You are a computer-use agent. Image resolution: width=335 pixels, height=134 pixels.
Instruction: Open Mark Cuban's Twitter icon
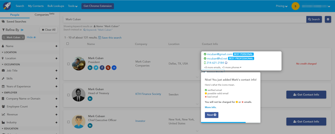[x=96, y=67]
